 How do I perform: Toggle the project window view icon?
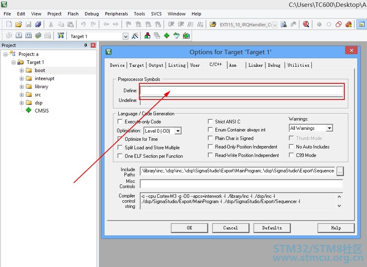point(361,24)
